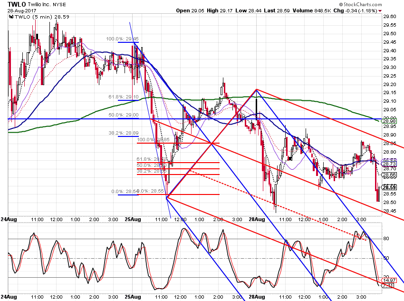Select the 28-Aug-2017 header date
The height and width of the screenshot is (301, 404).
point(22,11)
